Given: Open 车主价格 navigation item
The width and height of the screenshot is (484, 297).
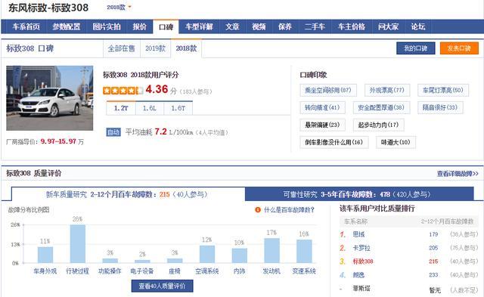Looking at the screenshot, I should (352, 27).
